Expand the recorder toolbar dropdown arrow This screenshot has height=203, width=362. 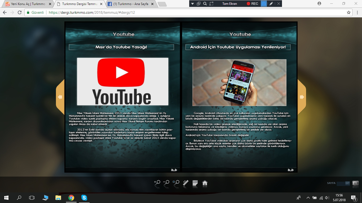pyautogui.click(x=193, y=4)
